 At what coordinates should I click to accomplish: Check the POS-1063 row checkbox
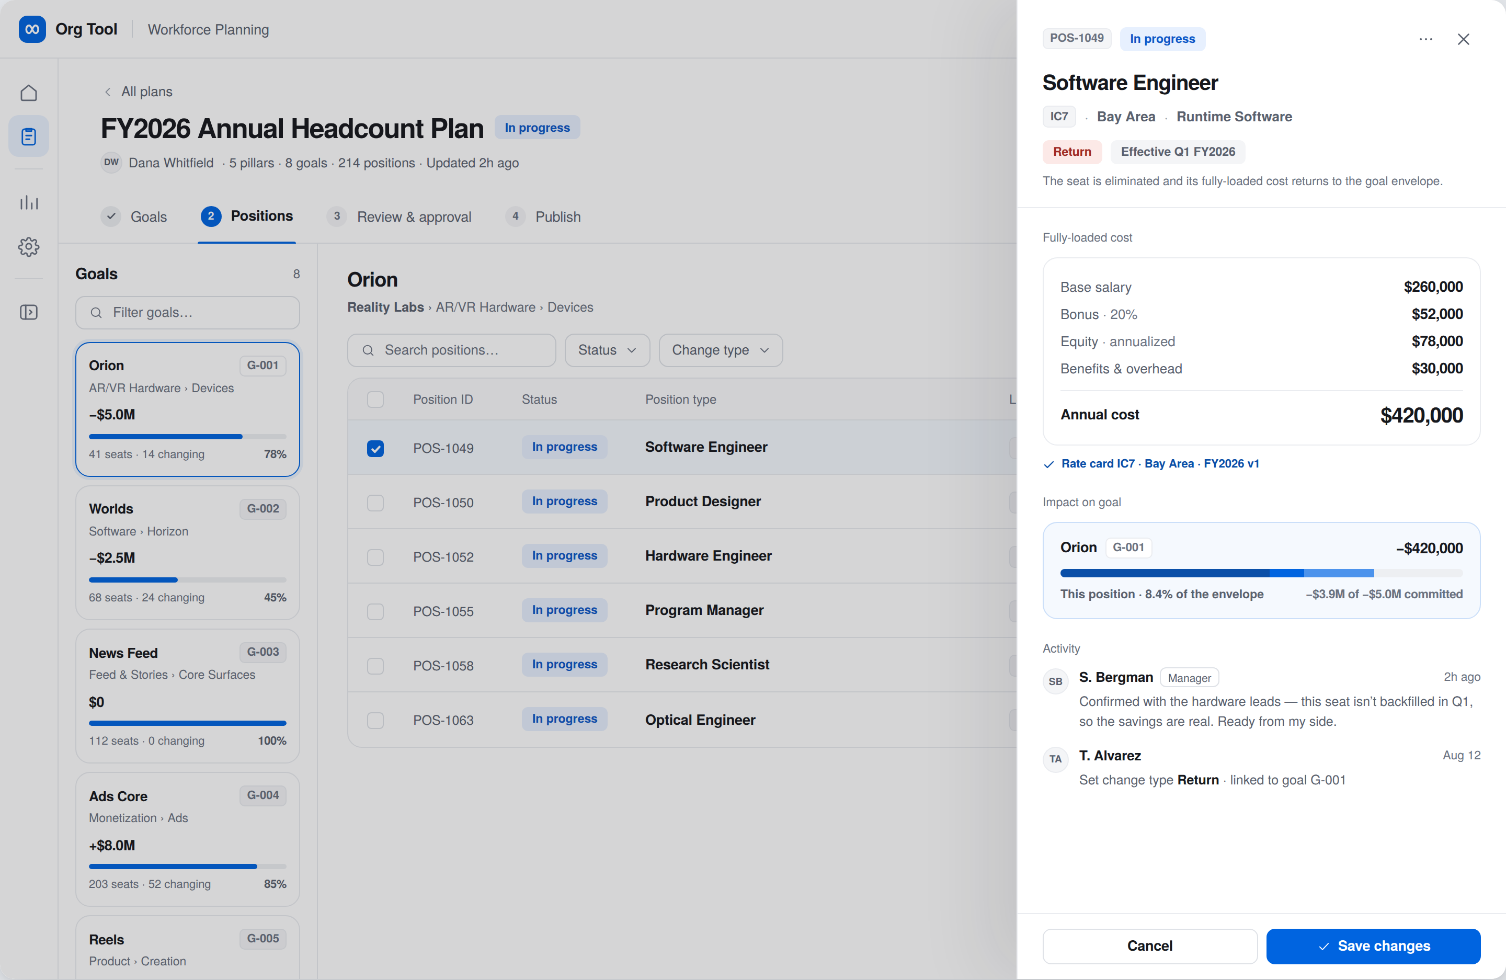pyautogui.click(x=375, y=721)
